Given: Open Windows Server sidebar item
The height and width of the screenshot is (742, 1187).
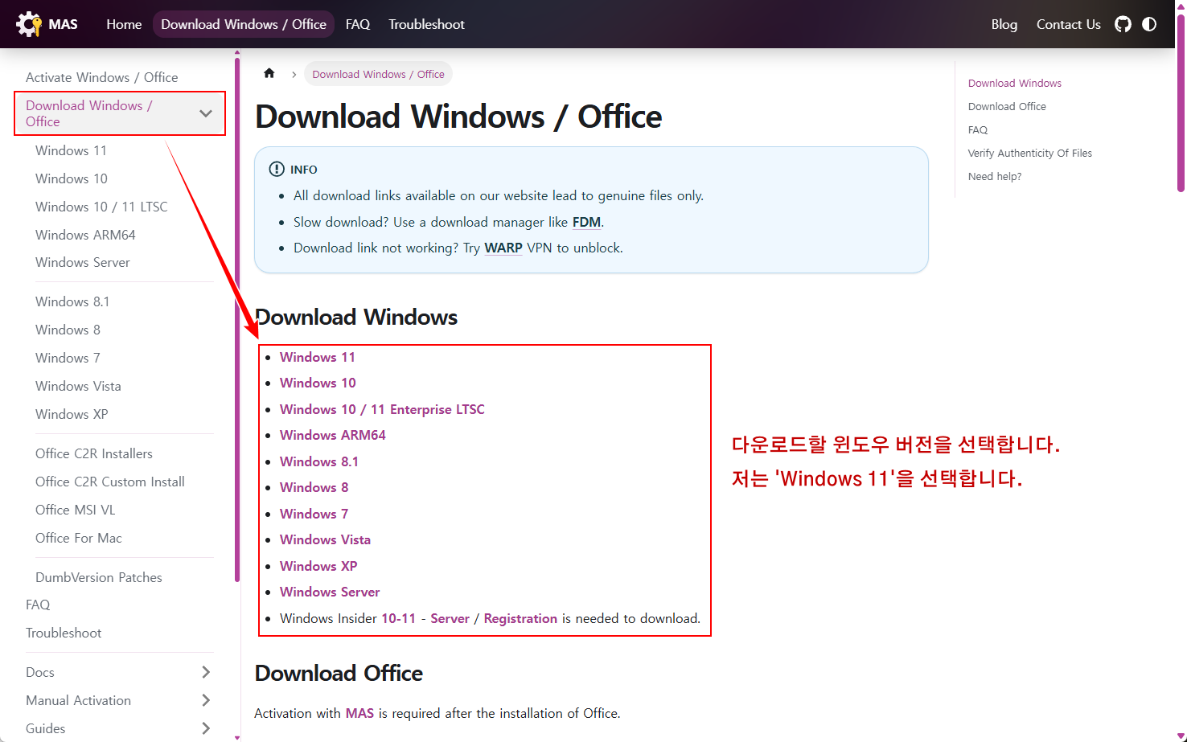Looking at the screenshot, I should [83, 262].
